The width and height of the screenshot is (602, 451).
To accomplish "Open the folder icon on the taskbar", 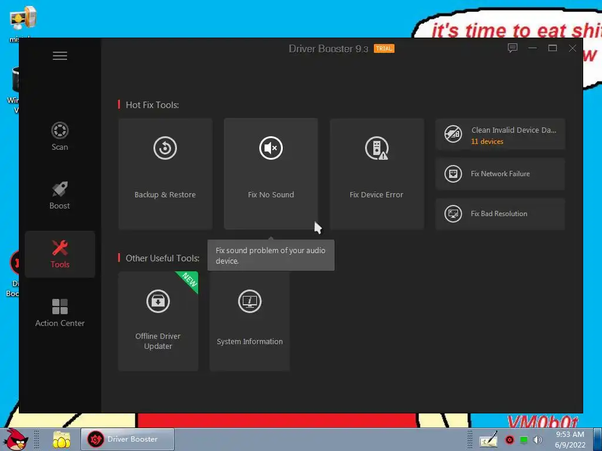I will pyautogui.click(x=61, y=439).
